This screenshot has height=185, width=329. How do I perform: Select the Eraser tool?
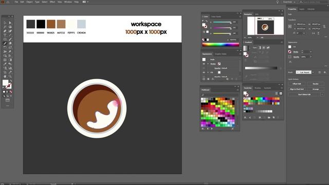click(x=10, y=43)
